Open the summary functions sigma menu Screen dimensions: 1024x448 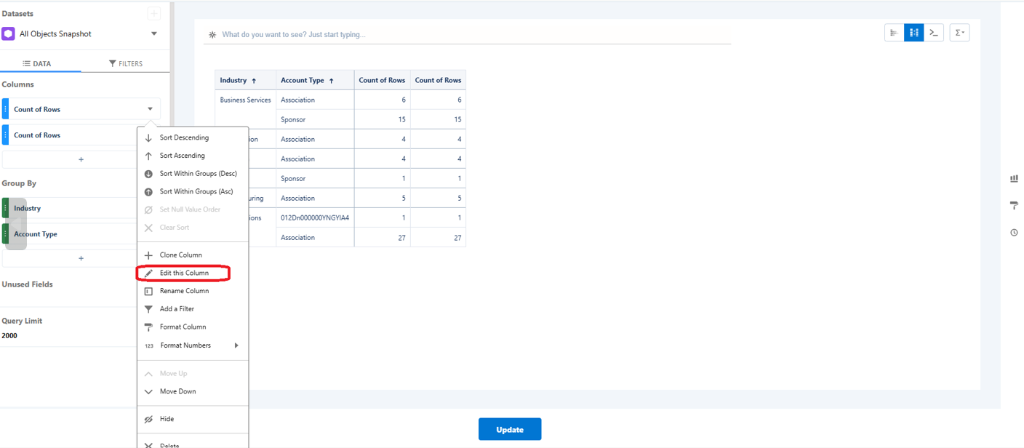click(x=959, y=32)
